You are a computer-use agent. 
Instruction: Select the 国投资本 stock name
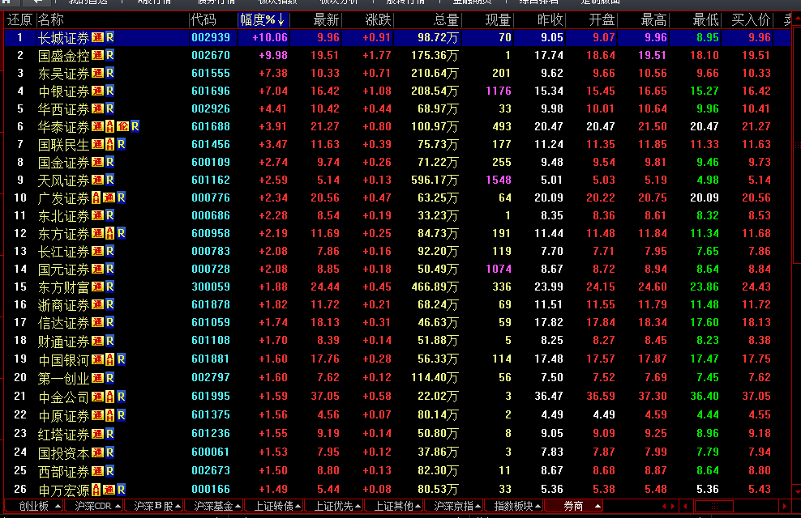point(64,452)
